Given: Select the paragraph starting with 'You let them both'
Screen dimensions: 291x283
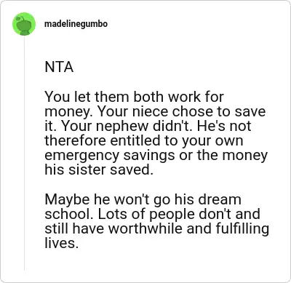Looking at the screenshot, I should (156, 133).
